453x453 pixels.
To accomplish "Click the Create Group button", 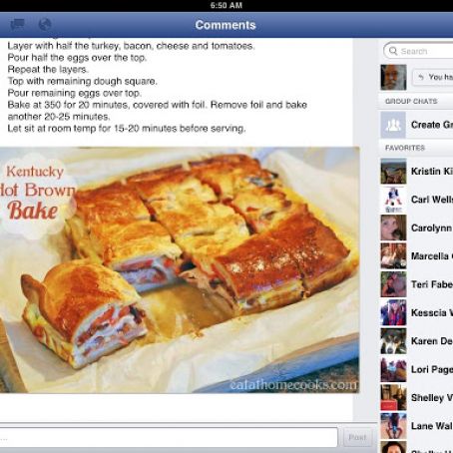I will [x=416, y=125].
